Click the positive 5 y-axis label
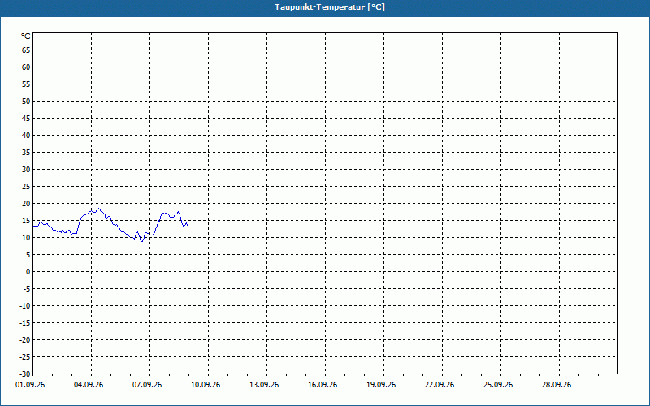This screenshot has width=650, height=406. pos(28,255)
